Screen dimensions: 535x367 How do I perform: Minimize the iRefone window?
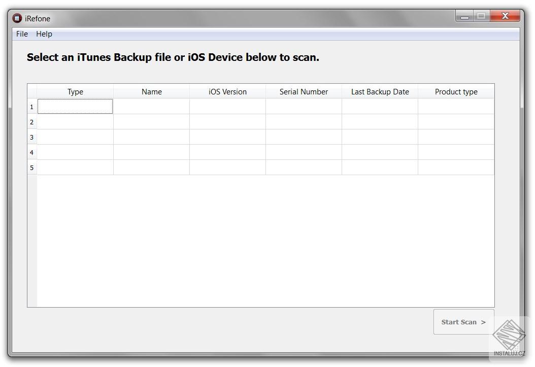click(464, 16)
